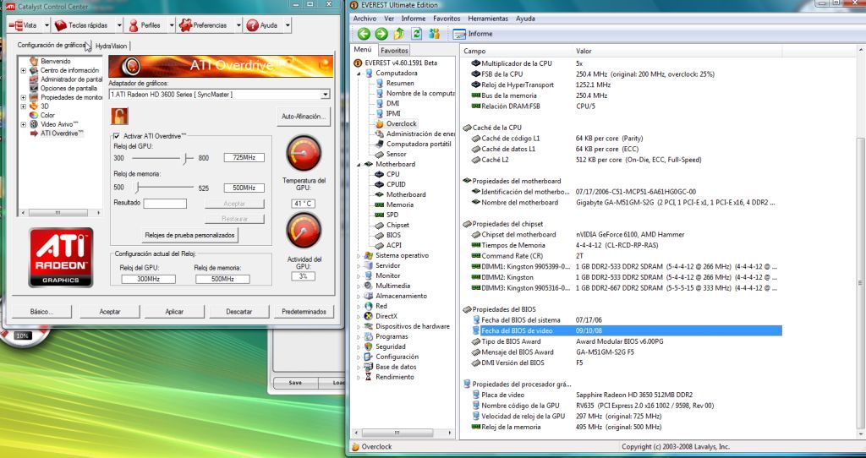Image resolution: width=866 pixels, height=458 pixels.
Task: Select Resumen tree item
Action: pyautogui.click(x=400, y=83)
